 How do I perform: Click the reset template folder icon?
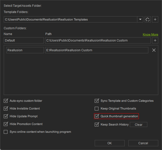click(x=148, y=19)
